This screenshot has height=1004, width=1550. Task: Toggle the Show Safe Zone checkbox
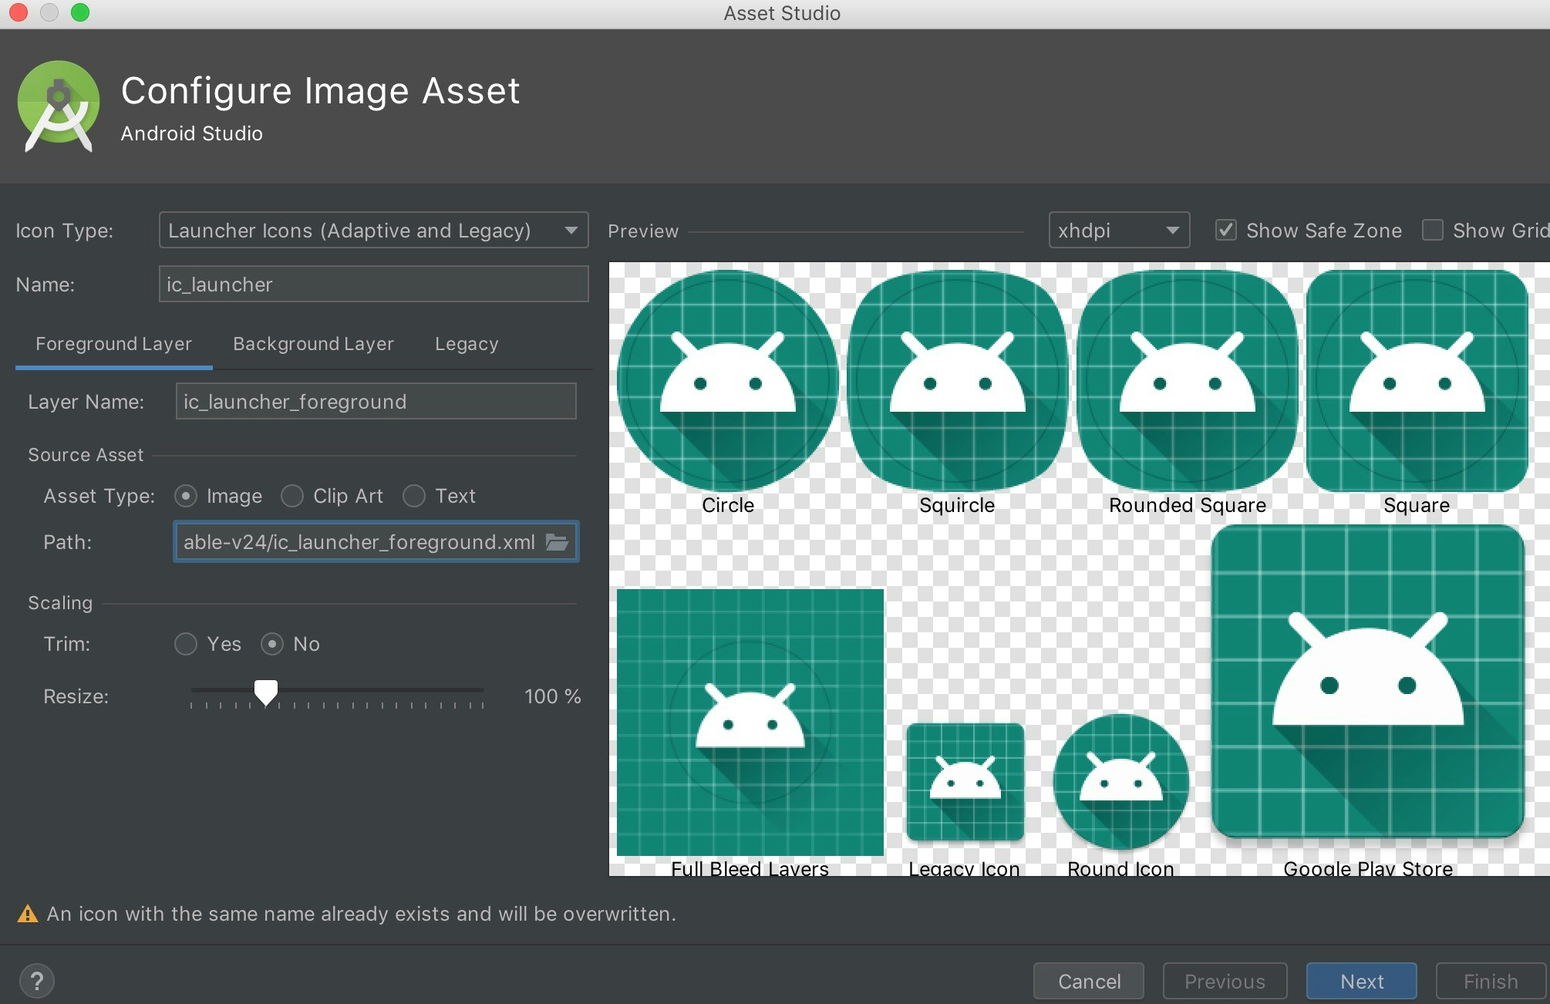click(1225, 230)
